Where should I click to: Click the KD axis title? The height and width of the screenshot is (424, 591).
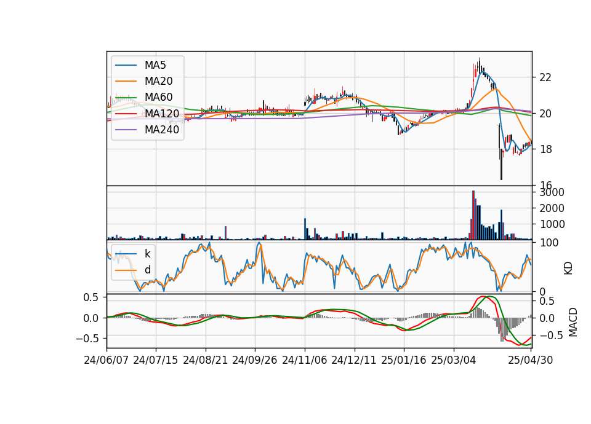(568, 268)
